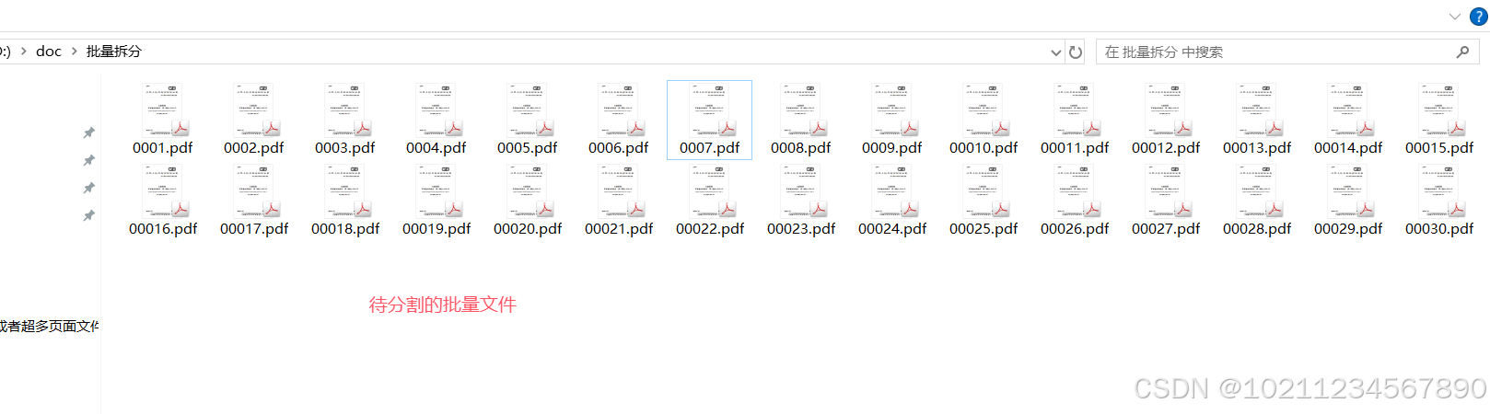
Task: Select the 0007.pdf file icon
Action: pos(710,109)
